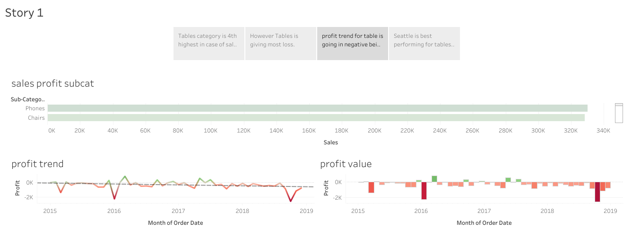Screen dimensions: 632x239
Task: Go to 'Seattle is best performing' story point
Action: pos(424,44)
